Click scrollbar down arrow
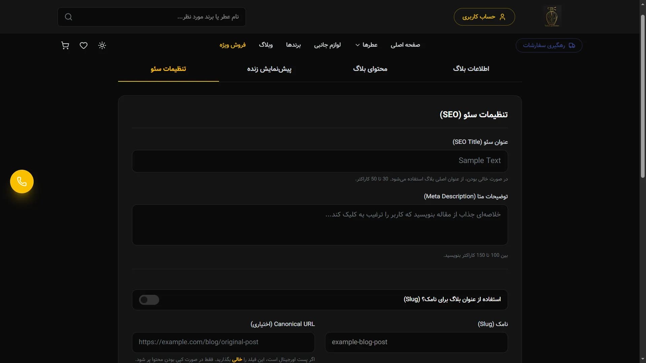646x363 pixels. 643,359
